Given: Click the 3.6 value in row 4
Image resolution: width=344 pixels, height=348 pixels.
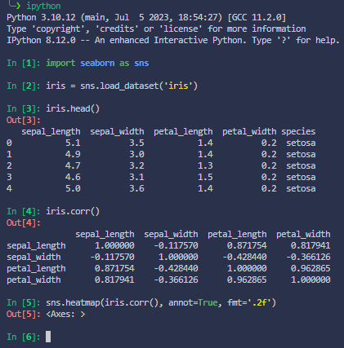Looking at the screenshot, I should pyautogui.click(x=136, y=188).
